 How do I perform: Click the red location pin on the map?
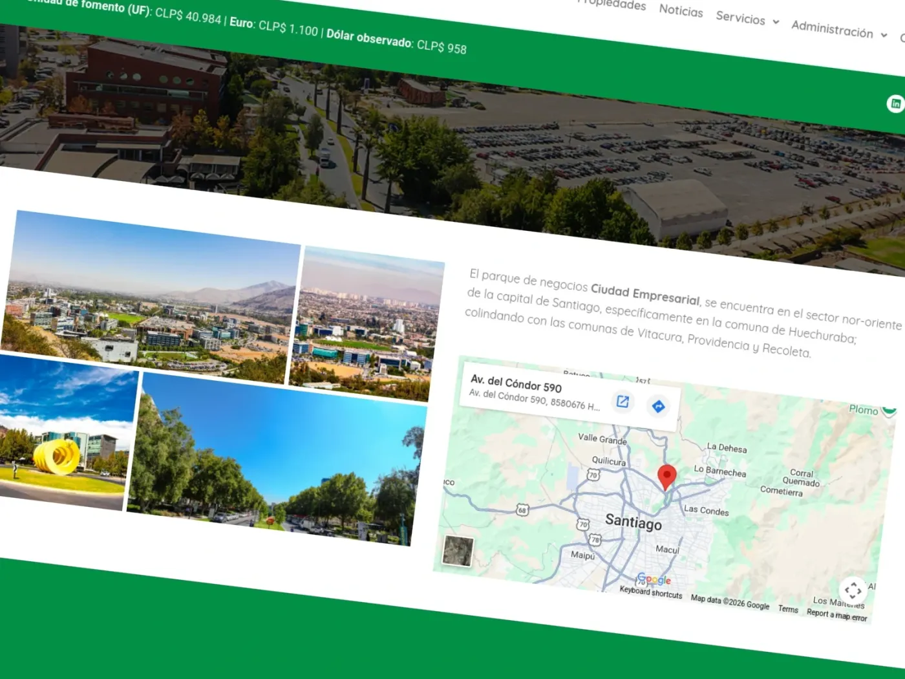click(666, 477)
